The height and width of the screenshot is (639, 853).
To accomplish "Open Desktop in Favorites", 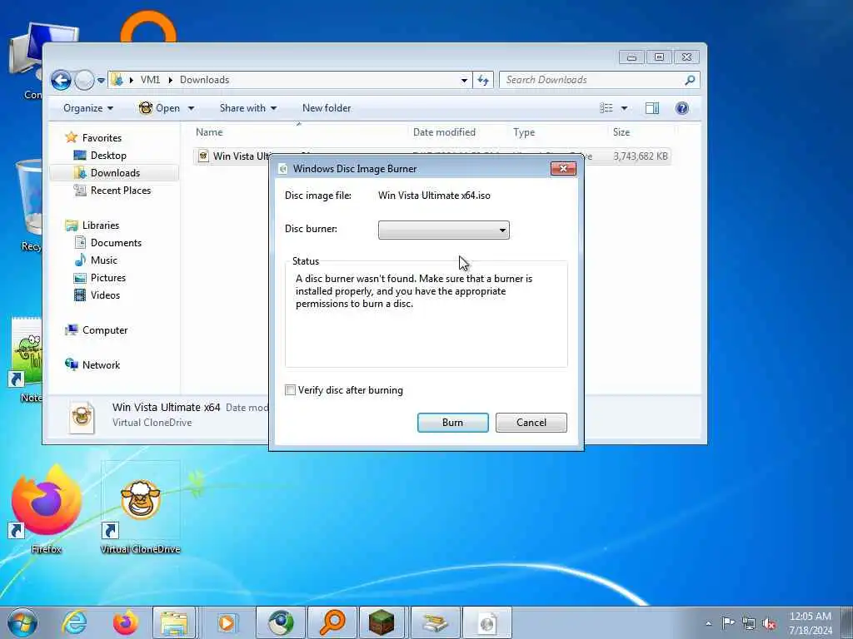I will [108, 156].
